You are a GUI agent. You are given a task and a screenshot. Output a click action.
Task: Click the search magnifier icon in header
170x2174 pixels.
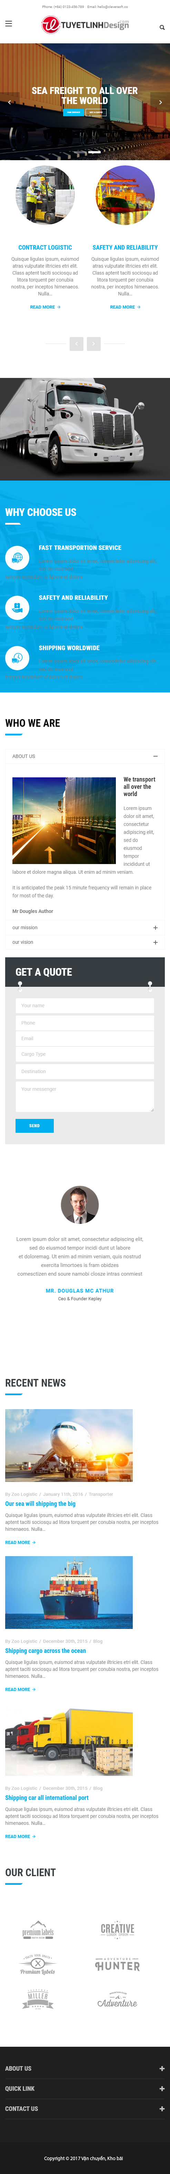[x=162, y=28]
